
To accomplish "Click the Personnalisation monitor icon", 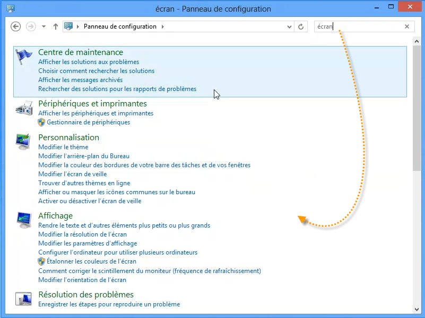I will pos(24,142).
